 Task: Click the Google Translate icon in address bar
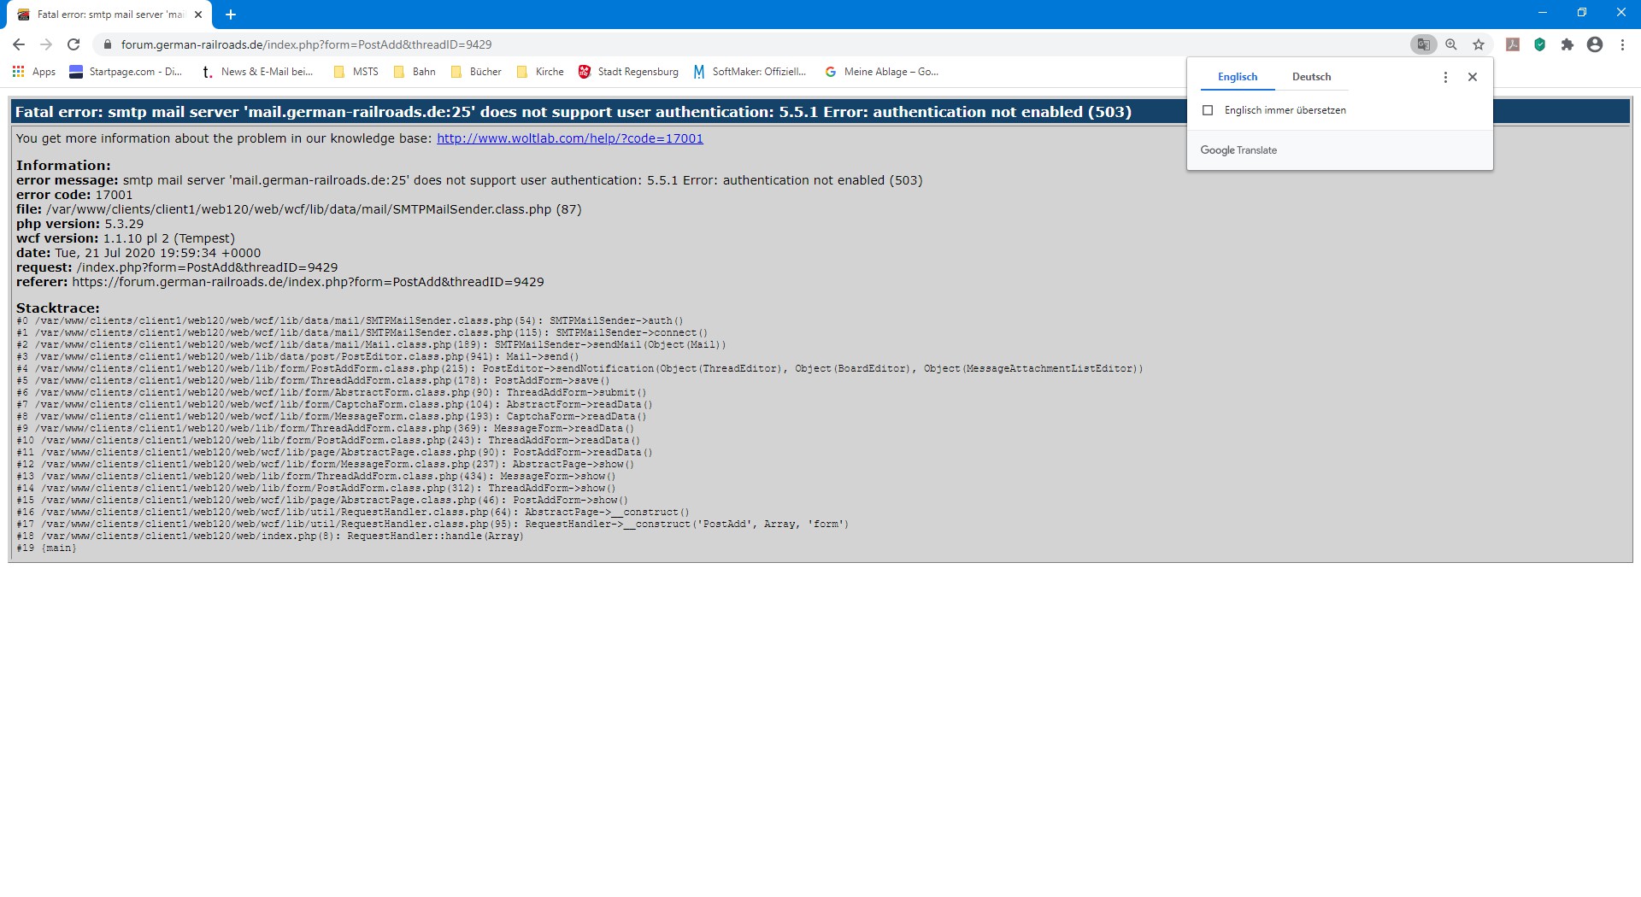coord(1423,44)
